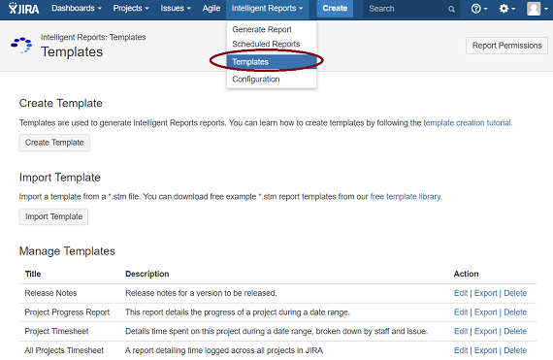
Task: Select Generate Report from the menu
Action: click(x=262, y=30)
